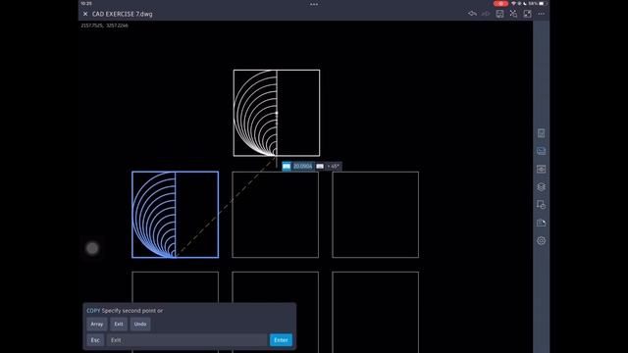
Task: Toggle fullscreen view icon
Action: [x=528, y=14]
